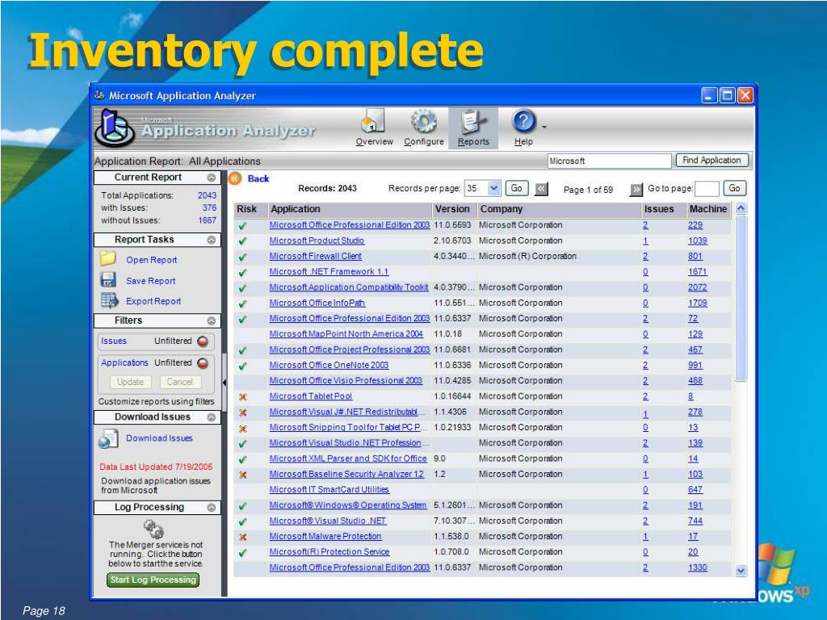This screenshot has width=827, height=620.
Task: Sort by the Issues column header
Action: click(663, 209)
